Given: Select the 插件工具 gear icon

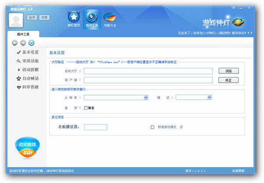Looking at the screenshot, I should click(x=92, y=19).
